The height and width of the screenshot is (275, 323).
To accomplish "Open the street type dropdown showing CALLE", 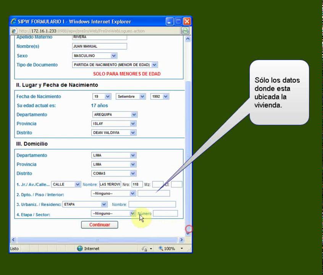I will 66,184.
